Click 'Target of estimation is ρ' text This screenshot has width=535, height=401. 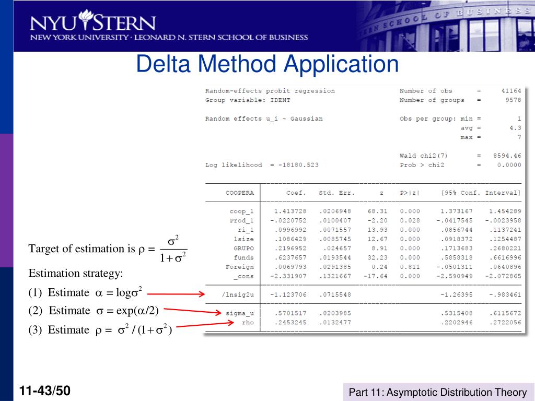[x=87, y=249]
